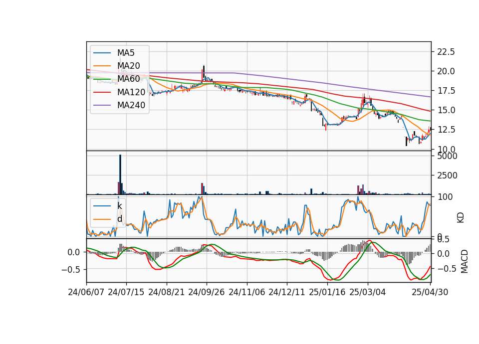Click the 17.5 price axis label
This screenshot has width=479, height=344.
(446, 91)
